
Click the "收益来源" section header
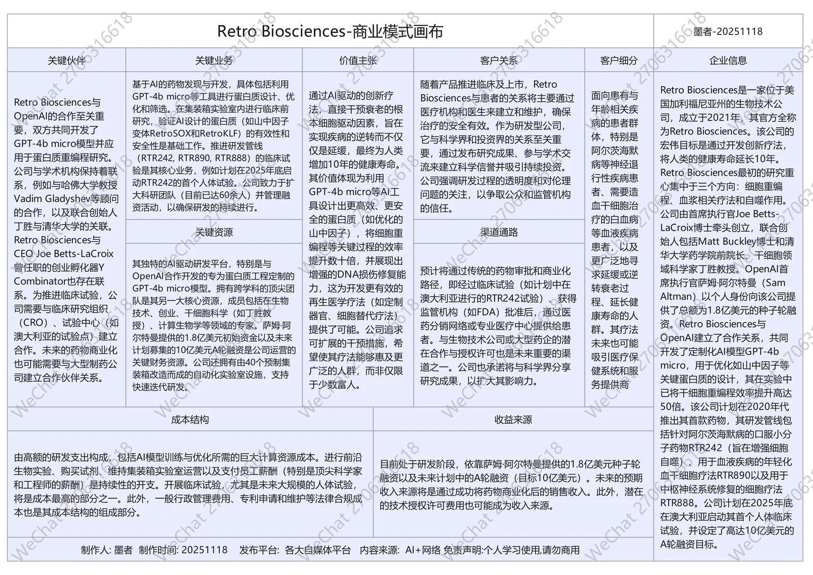[x=513, y=420]
